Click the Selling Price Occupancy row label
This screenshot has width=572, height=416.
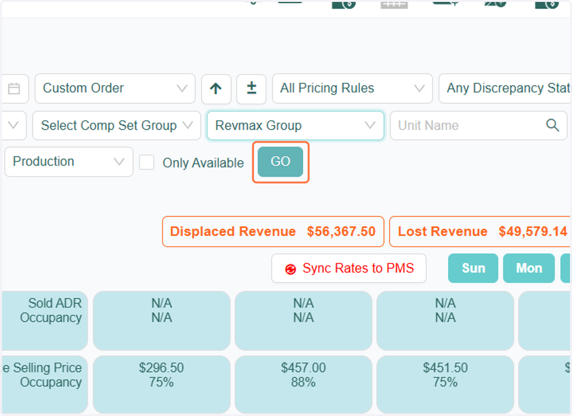[x=45, y=384]
